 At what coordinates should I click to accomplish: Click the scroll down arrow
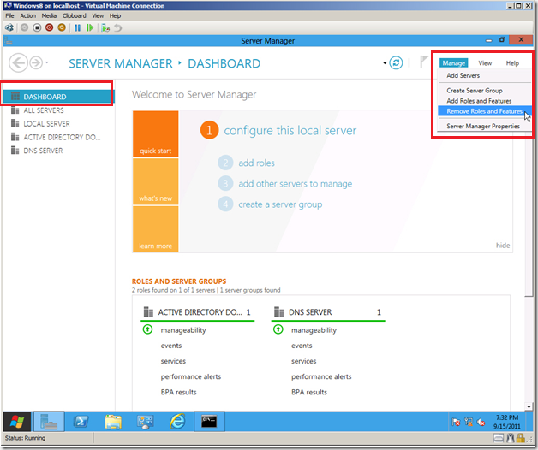pyautogui.click(x=529, y=406)
